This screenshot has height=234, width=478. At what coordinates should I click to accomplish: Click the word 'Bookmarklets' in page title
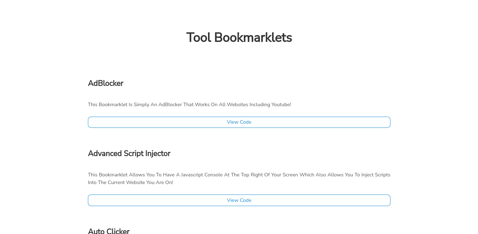[x=253, y=38]
